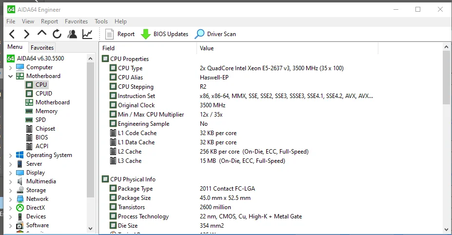Switch to the Menu tab

15,47
